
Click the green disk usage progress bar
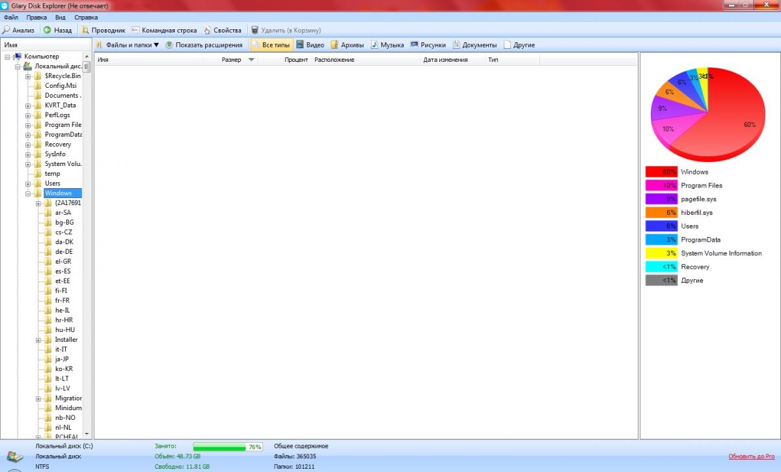[228, 447]
